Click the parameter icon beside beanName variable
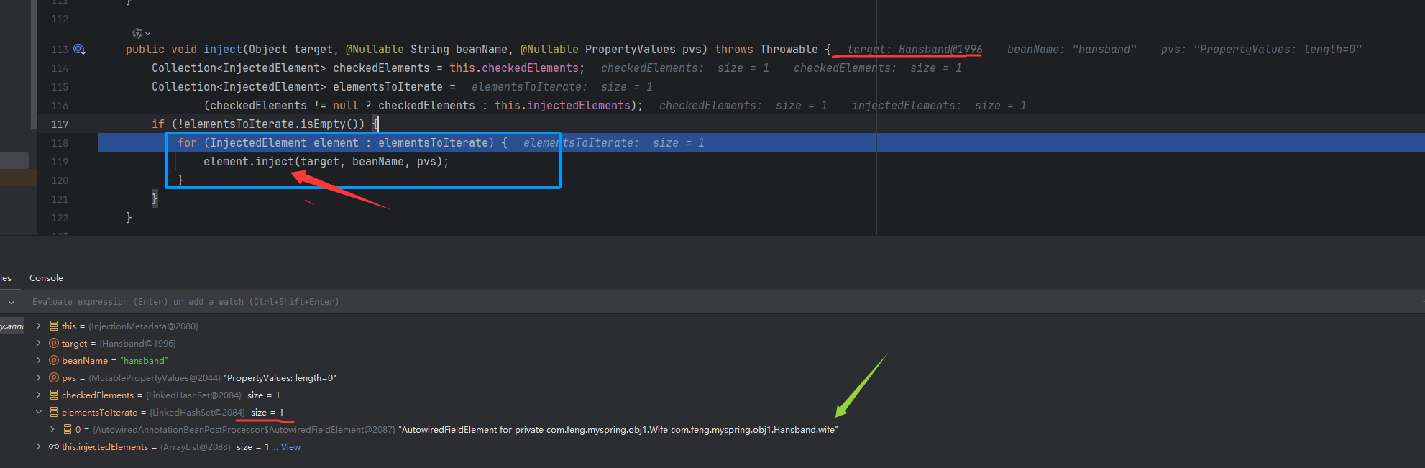 click(54, 361)
